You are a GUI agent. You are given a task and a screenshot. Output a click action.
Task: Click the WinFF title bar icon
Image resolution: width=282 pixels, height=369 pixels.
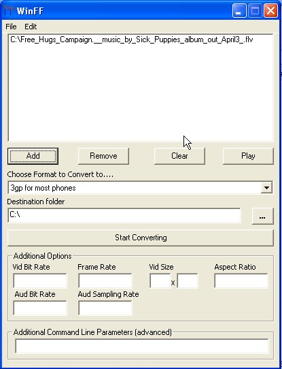click(9, 10)
